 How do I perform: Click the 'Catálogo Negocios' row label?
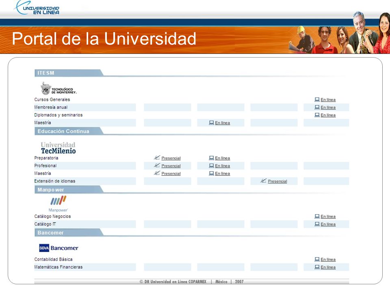pos(52,216)
